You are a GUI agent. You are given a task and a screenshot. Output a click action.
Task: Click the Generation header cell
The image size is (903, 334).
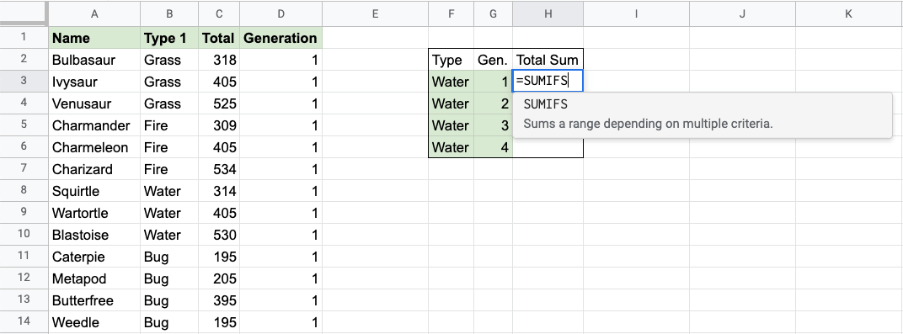[x=281, y=38]
